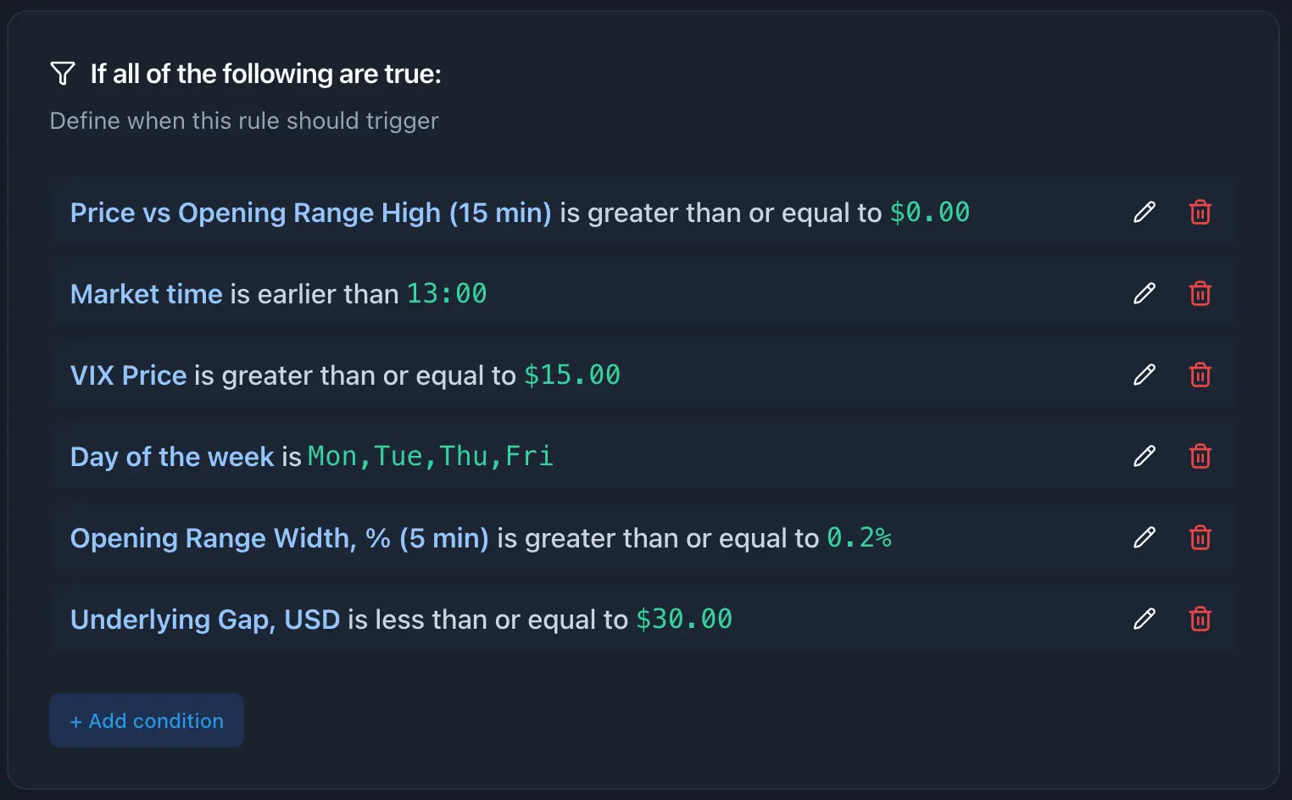Click the Add condition button
1292x800 pixels.
click(147, 720)
